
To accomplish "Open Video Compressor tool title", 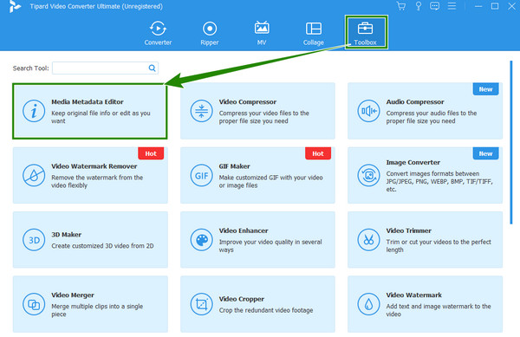I will pos(247,102).
